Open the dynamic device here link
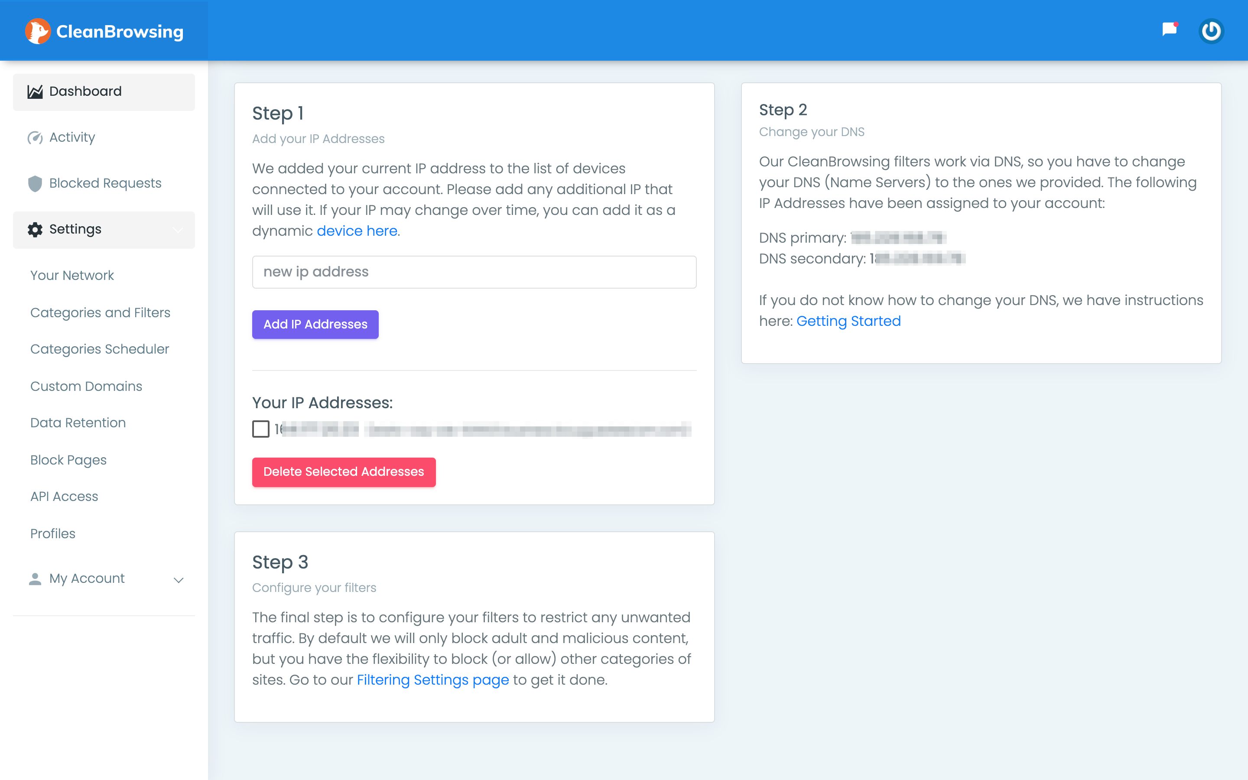Viewport: 1248px width, 780px height. pyautogui.click(x=357, y=231)
